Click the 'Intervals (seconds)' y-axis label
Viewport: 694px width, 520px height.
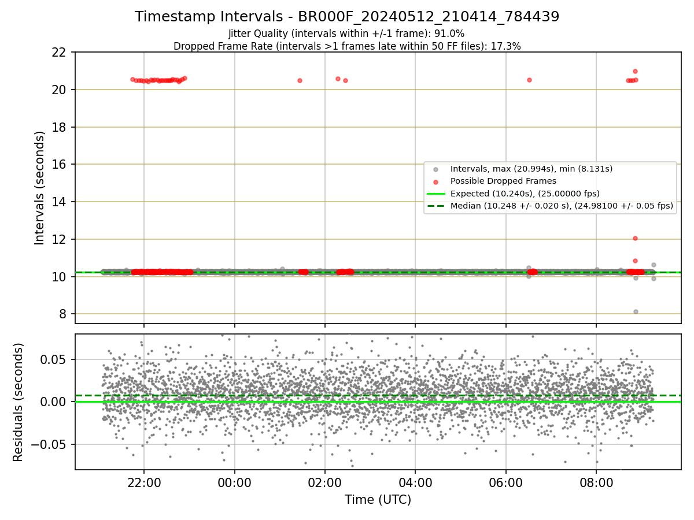tap(39, 188)
